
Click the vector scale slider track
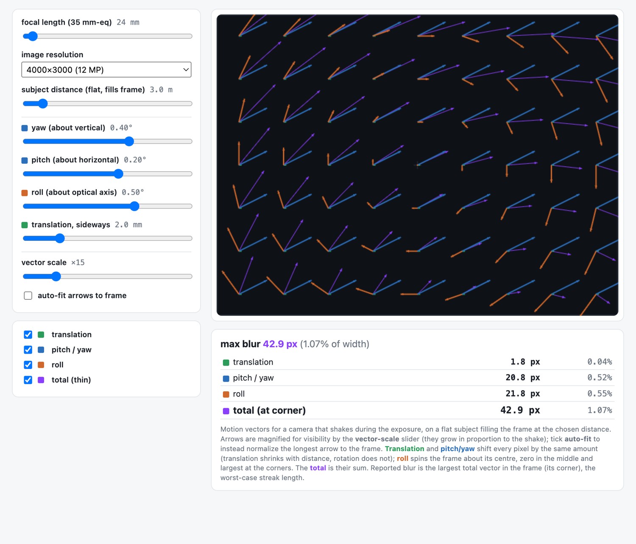(108, 276)
